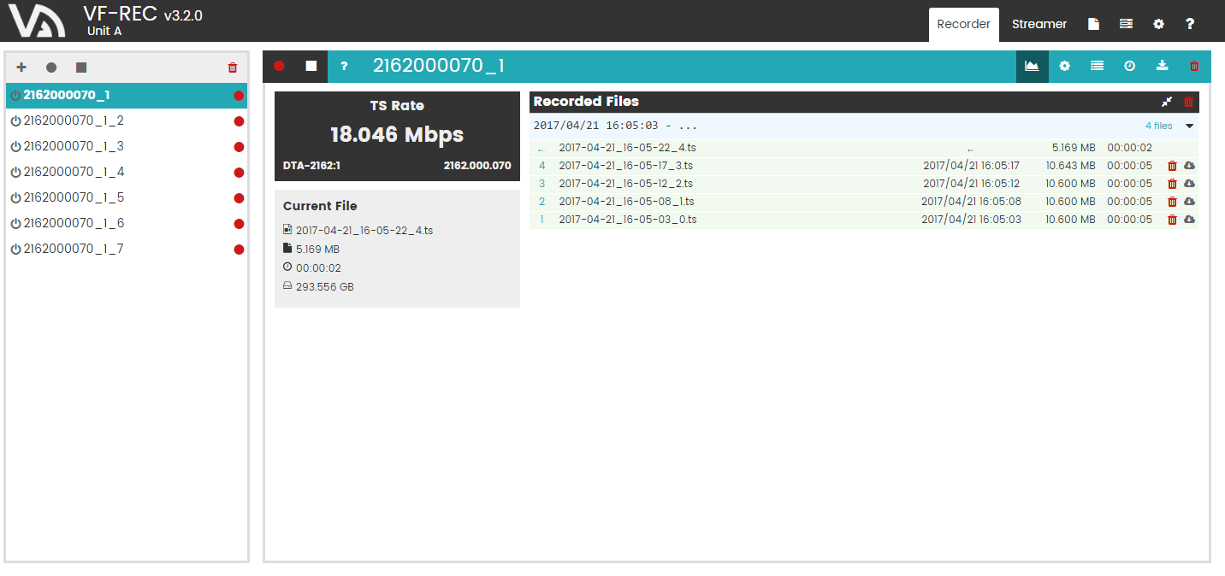Click the VA logo
This screenshot has height=576, width=1225.
coord(37,21)
